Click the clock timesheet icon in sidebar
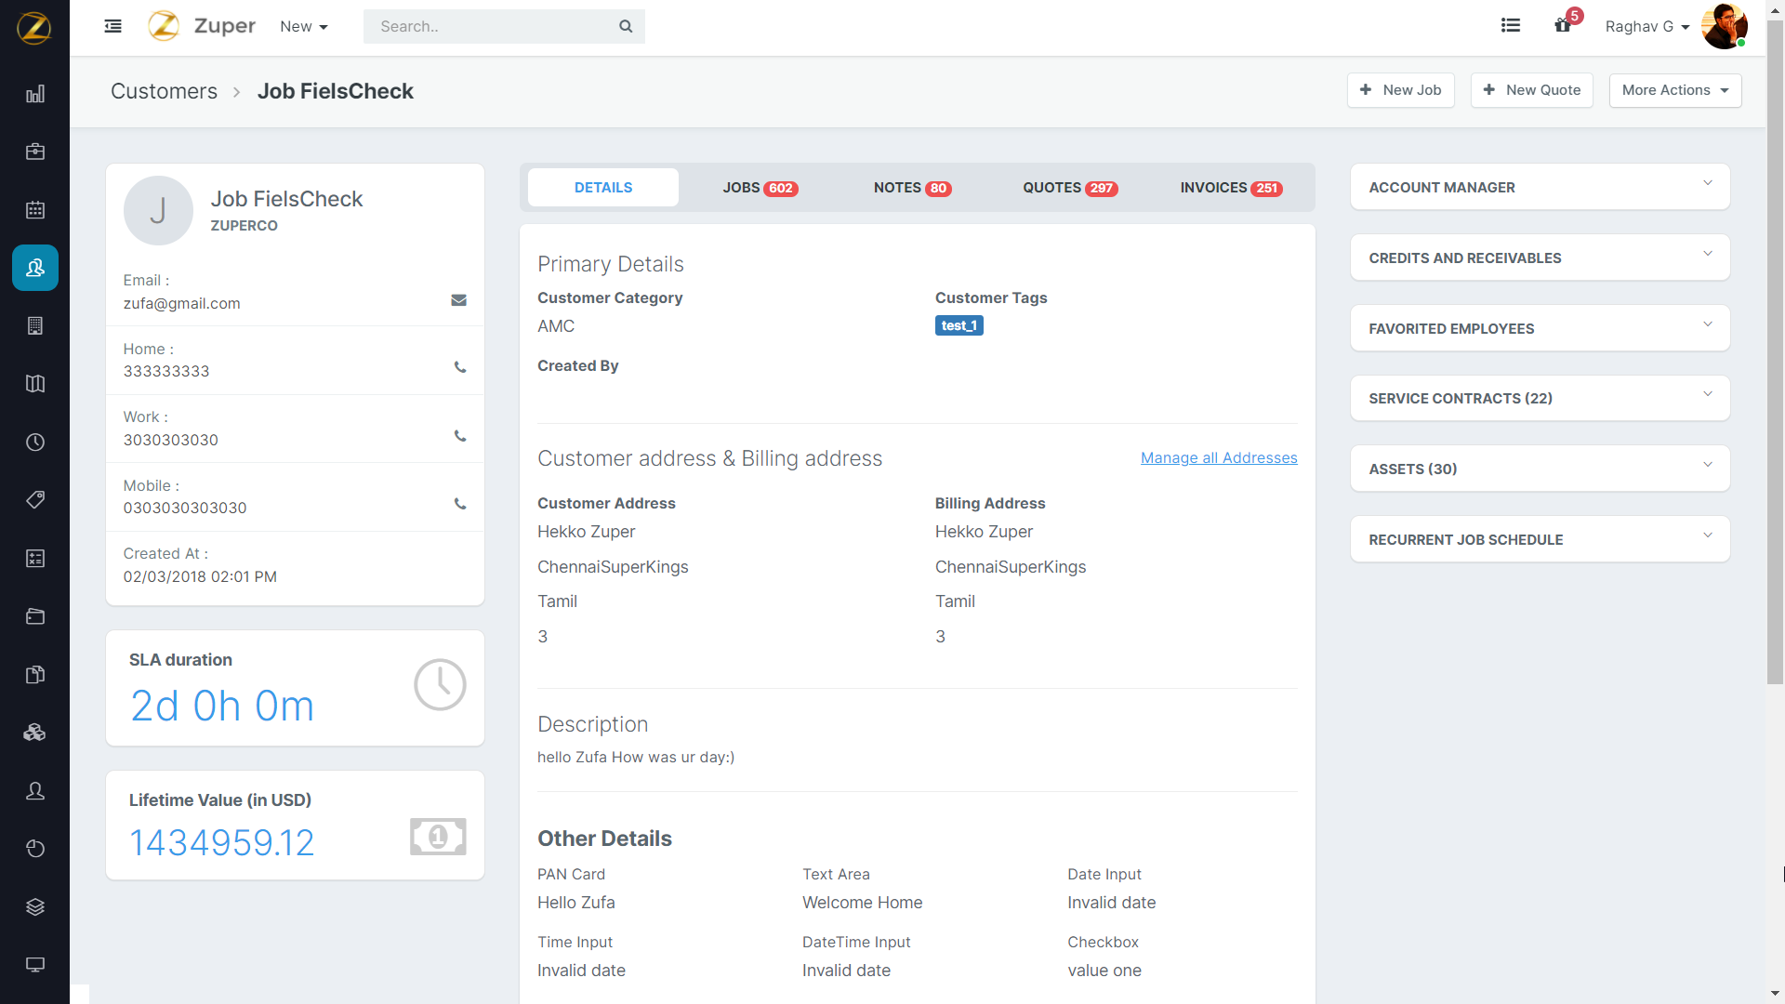1785x1004 pixels. 35,443
